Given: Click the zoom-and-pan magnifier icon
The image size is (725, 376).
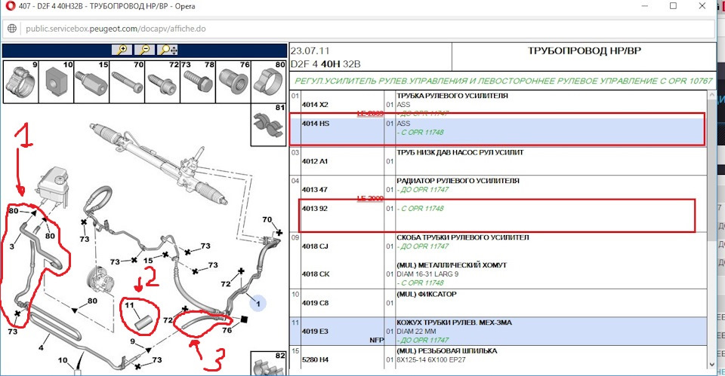Looking at the screenshot, I should (168, 50).
